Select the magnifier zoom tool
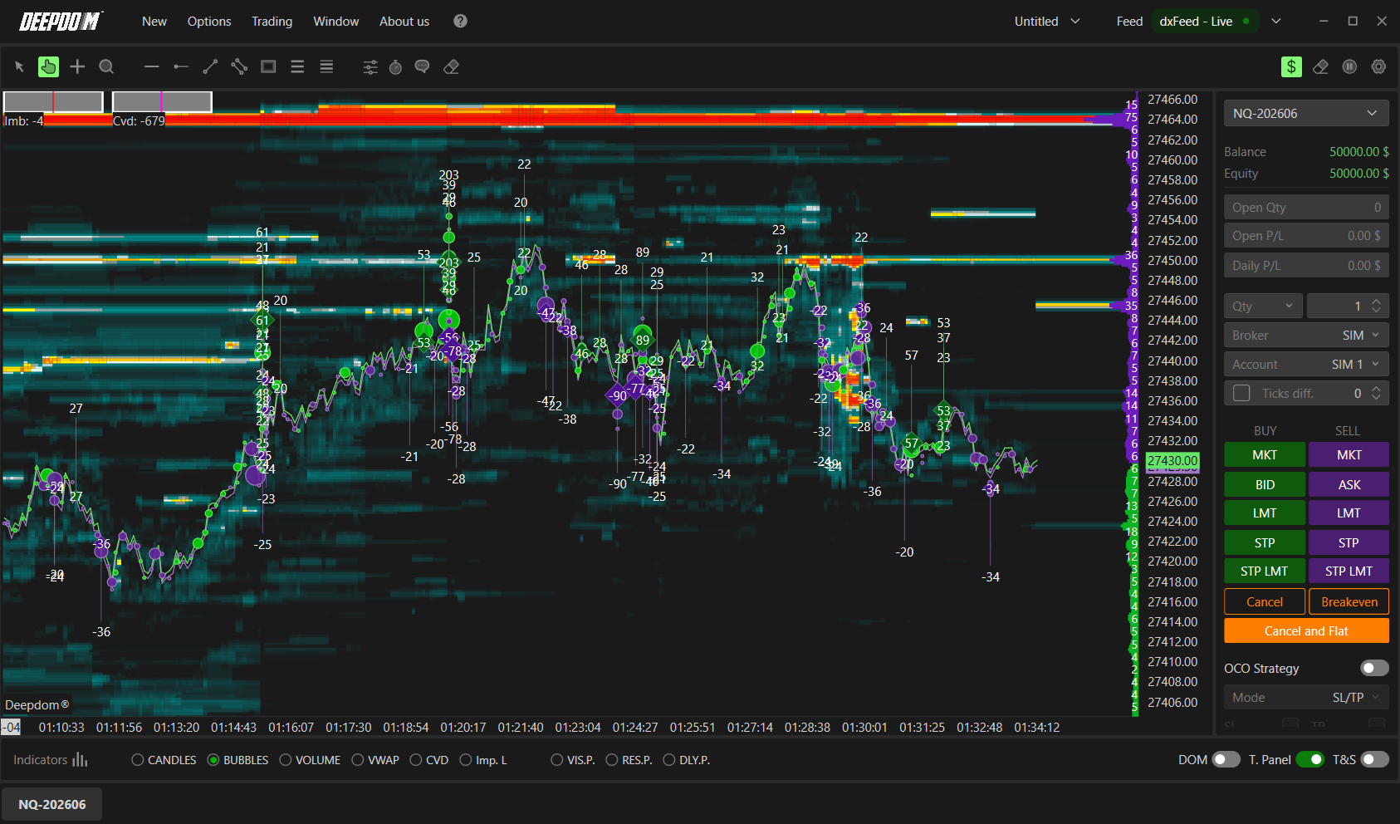This screenshot has height=824, width=1400. pos(106,66)
